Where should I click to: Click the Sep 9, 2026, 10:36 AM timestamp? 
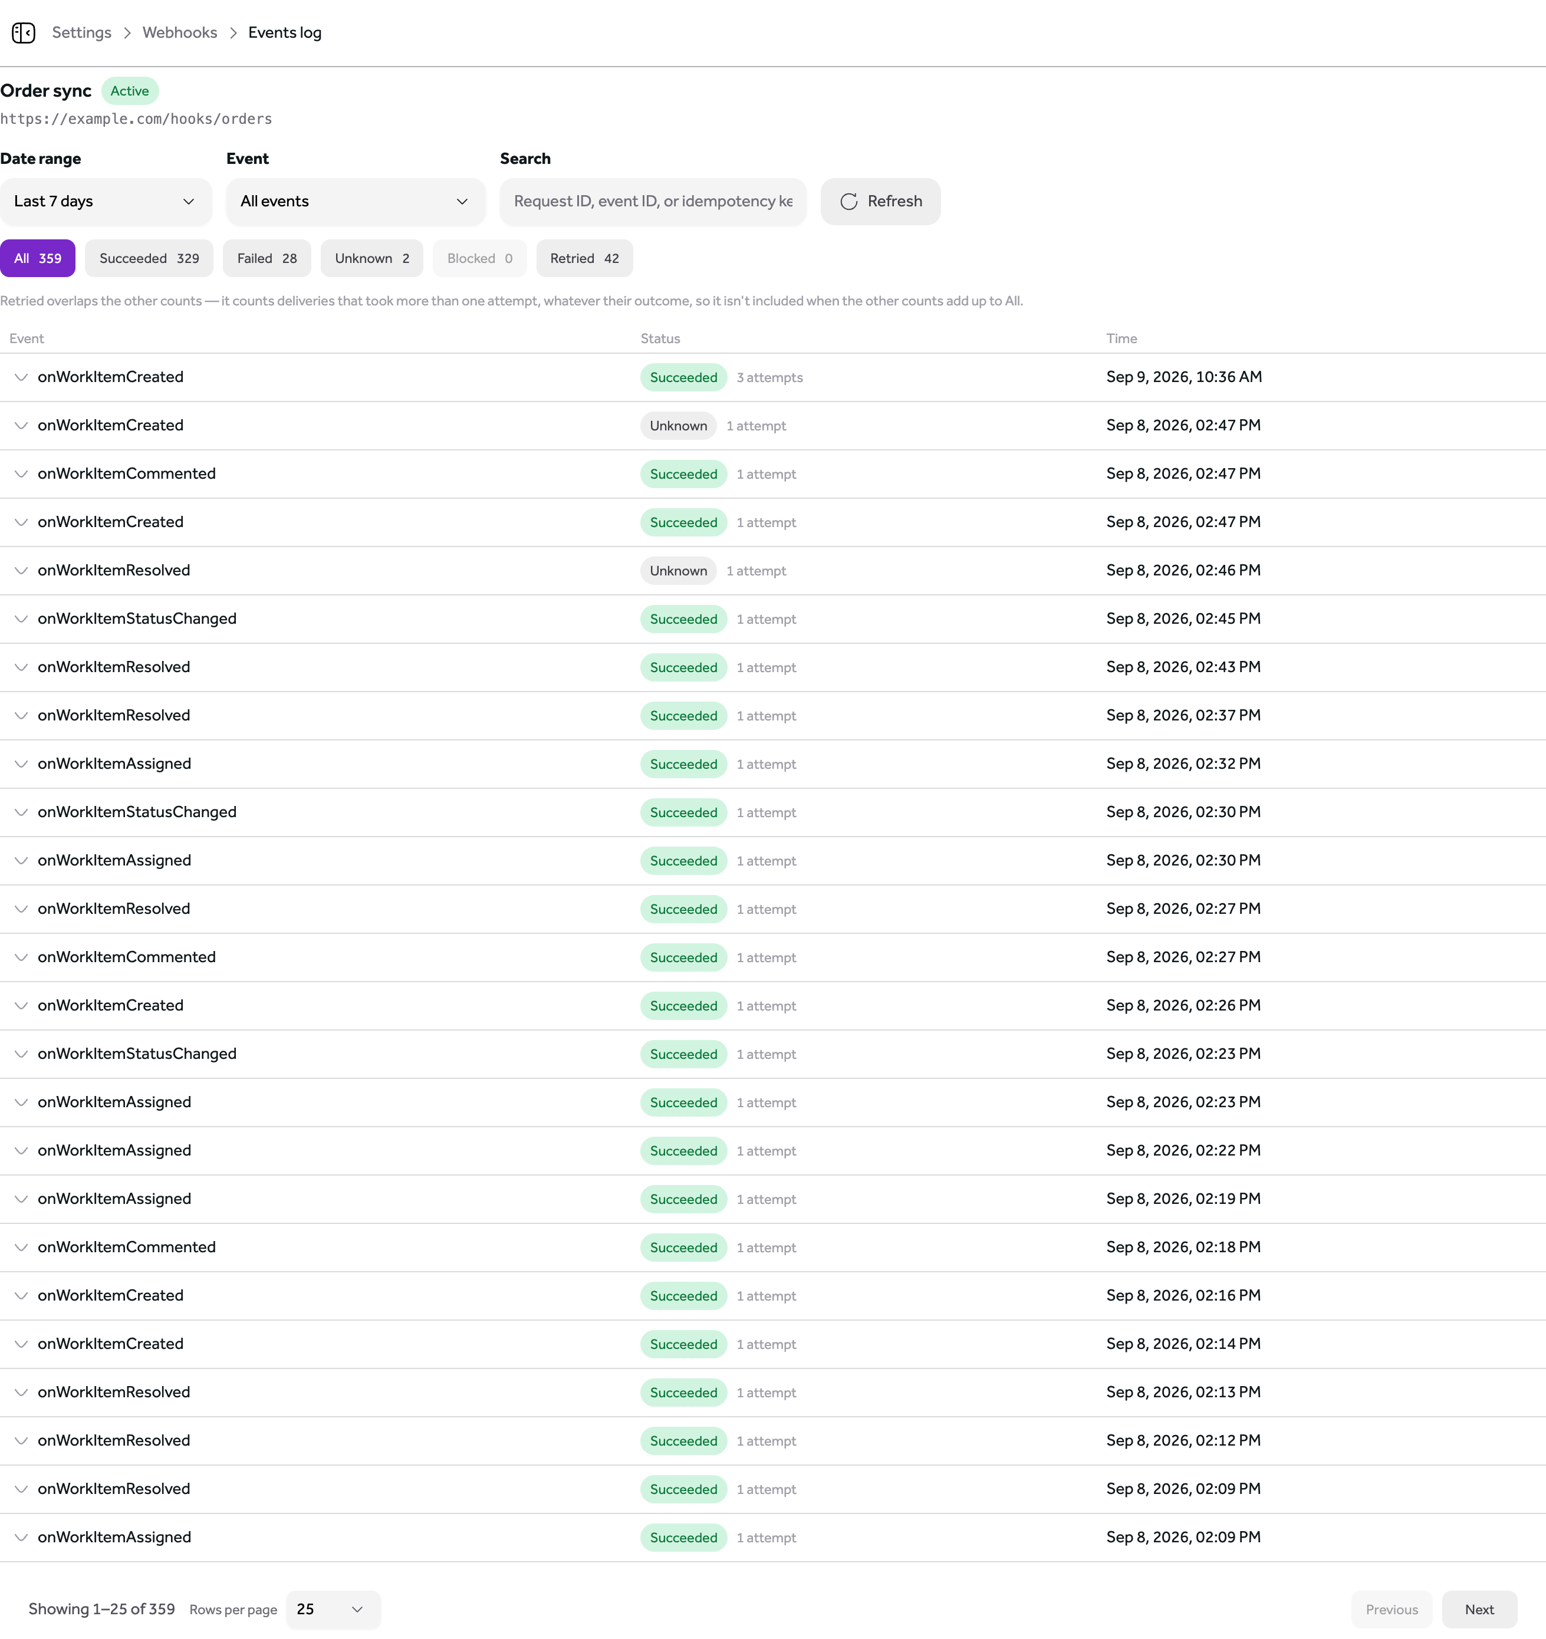[1184, 377]
